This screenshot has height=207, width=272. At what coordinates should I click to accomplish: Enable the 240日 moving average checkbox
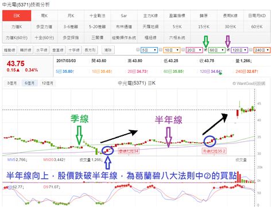251,50
